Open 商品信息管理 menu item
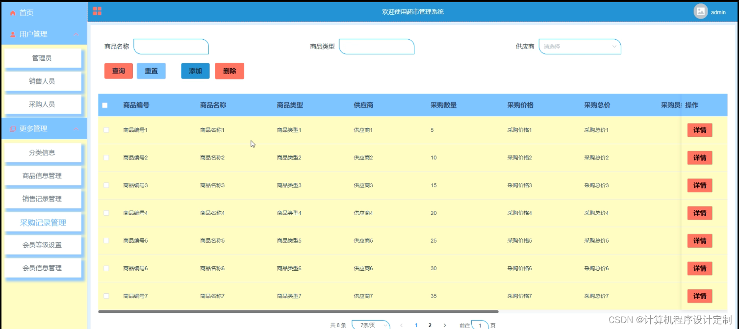The image size is (739, 329). 42,176
